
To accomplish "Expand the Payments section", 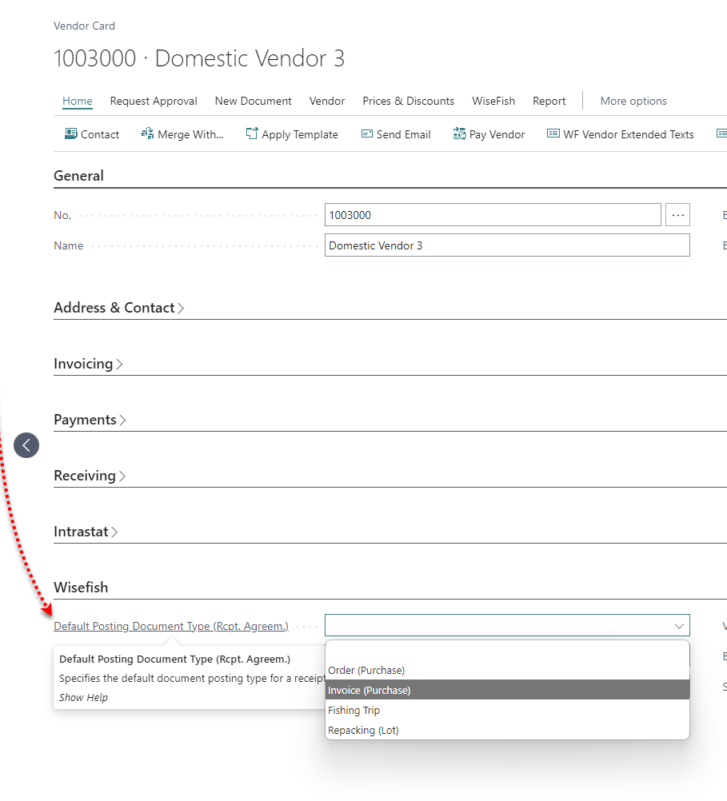I will [x=90, y=420].
